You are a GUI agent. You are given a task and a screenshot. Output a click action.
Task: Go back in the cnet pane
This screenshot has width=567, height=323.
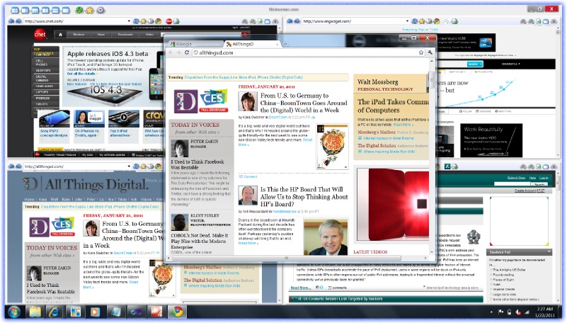[11, 21]
